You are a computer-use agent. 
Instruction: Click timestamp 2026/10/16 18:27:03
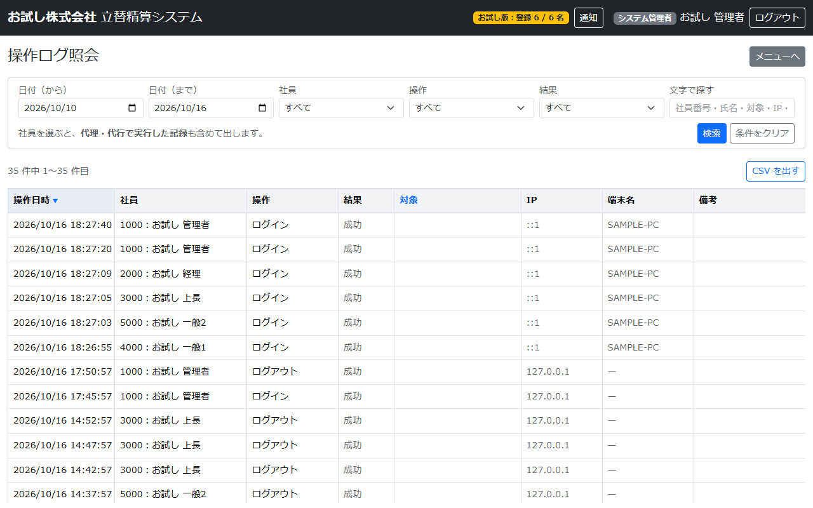pos(62,323)
